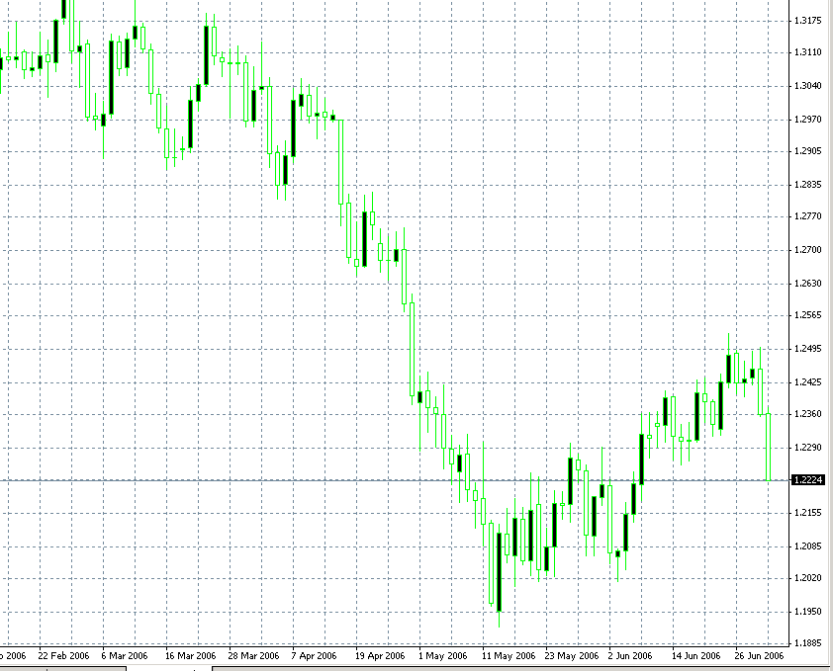Screen dimensions: 833x671
Task: Click the 1.2425 price axis label
Action: coord(807,382)
